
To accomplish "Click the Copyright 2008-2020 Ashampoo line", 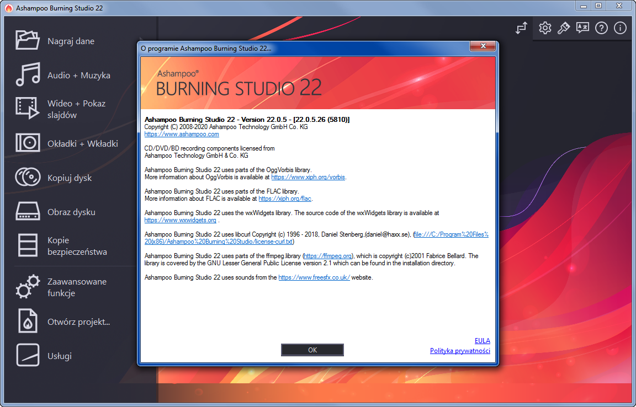I will [x=226, y=127].
